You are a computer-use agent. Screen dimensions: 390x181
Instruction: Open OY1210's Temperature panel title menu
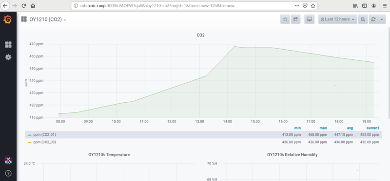click(x=109, y=155)
